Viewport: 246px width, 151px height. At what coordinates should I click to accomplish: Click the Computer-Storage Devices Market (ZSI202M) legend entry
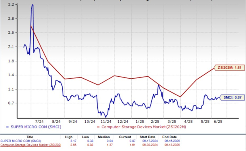point(142,127)
